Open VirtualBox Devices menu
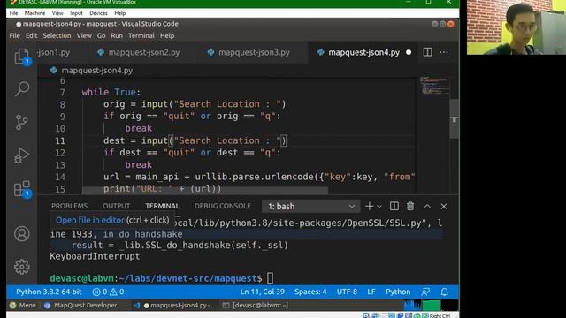Image resolution: width=566 pixels, height=318 pixels. pos(98,13)
